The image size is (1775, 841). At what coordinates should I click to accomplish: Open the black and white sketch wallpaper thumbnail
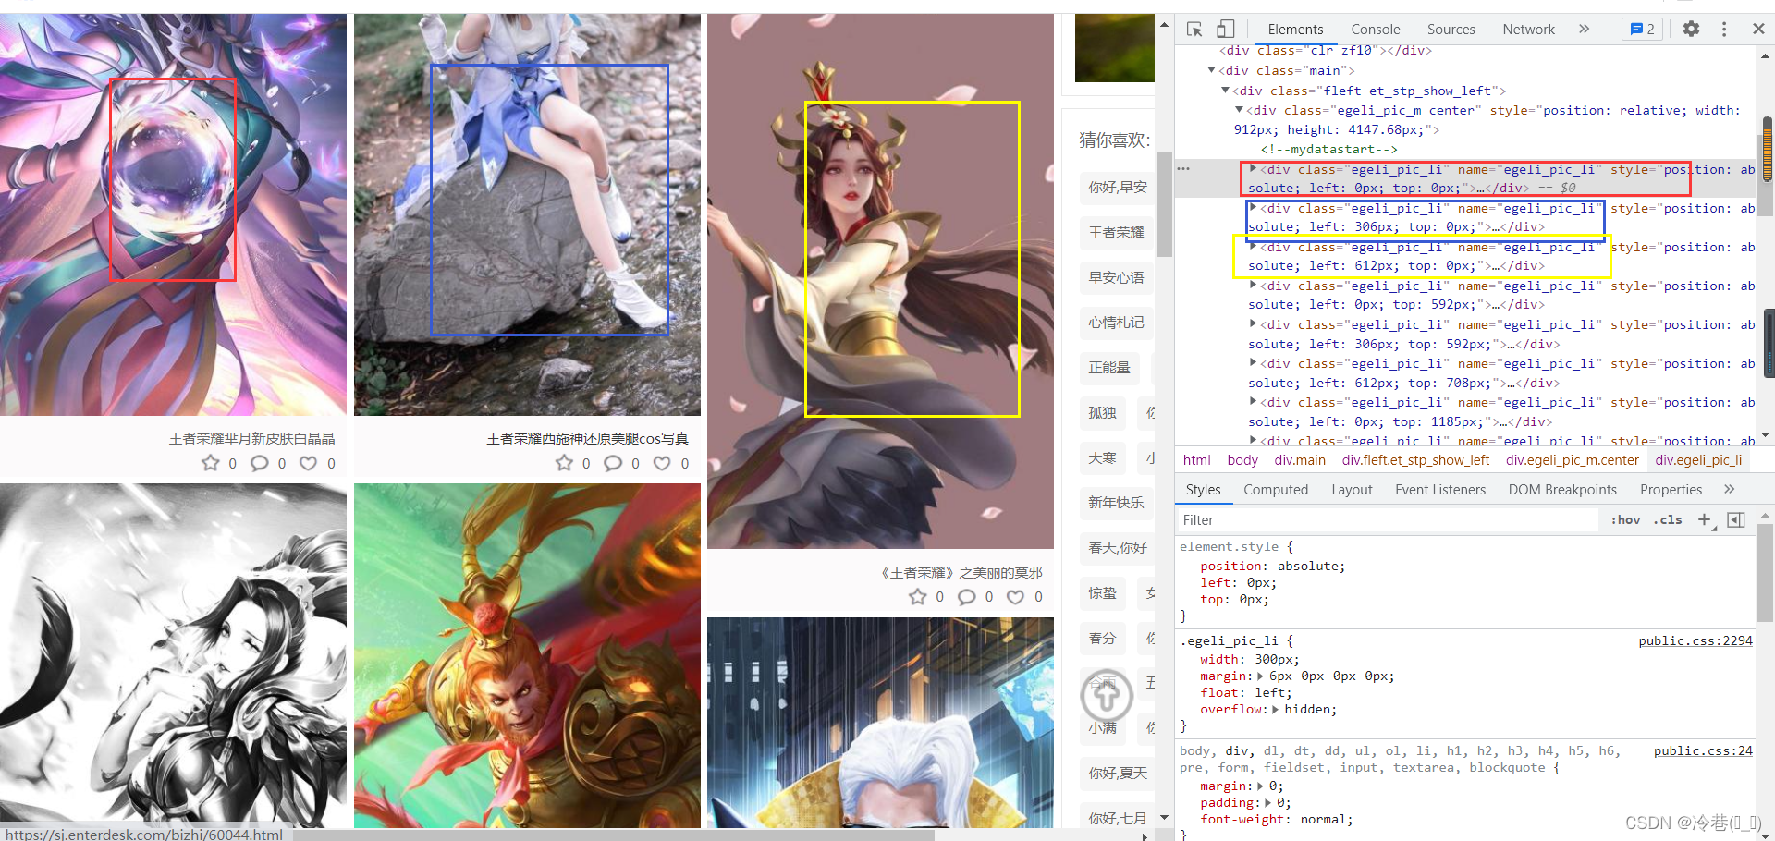[173, 656]
